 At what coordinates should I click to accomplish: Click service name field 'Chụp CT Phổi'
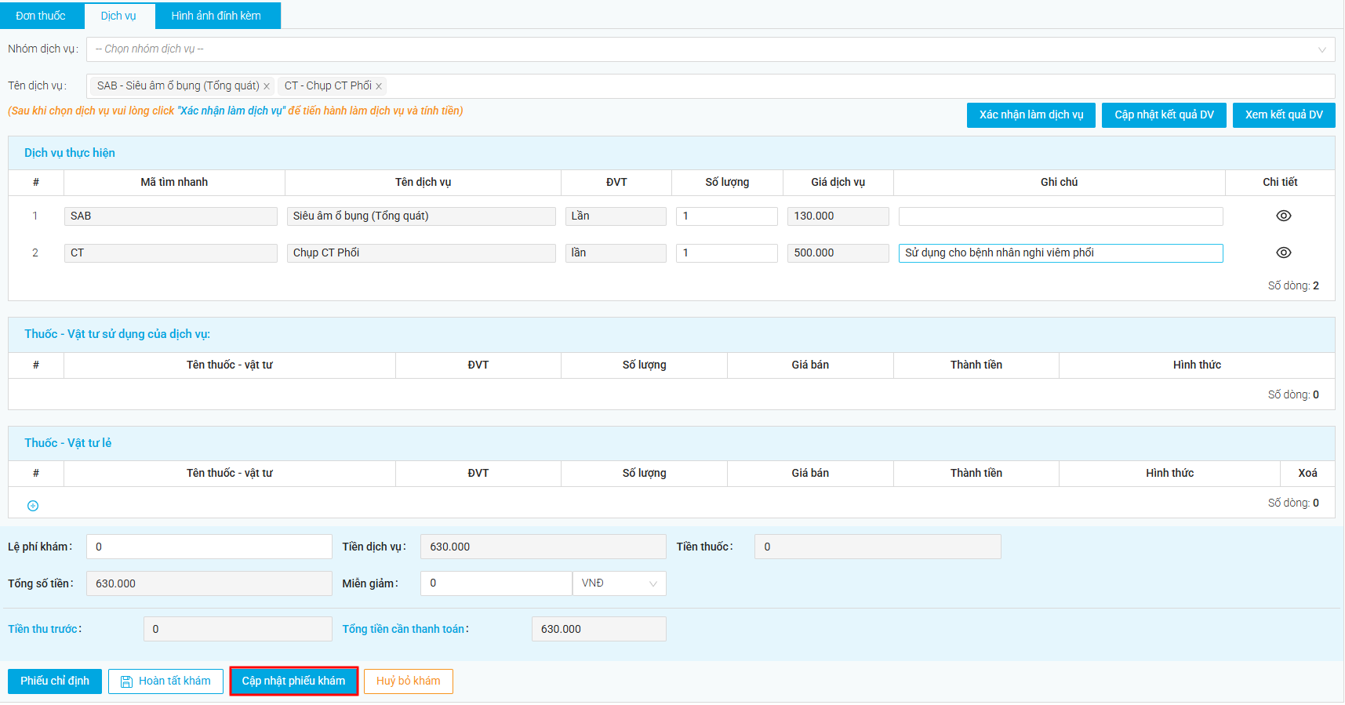(x=421, y=253)
